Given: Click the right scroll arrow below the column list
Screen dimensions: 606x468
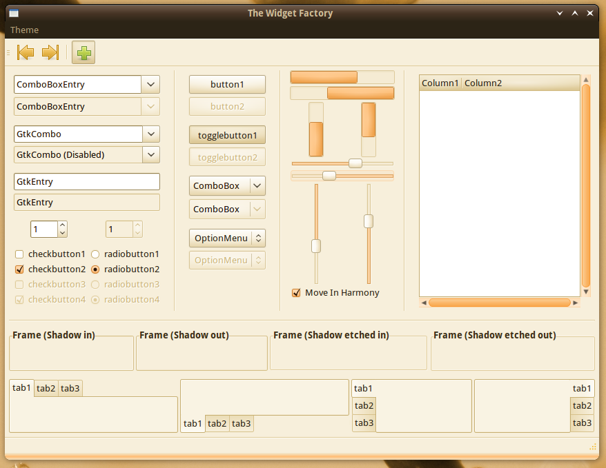Looking at the screenshot, I should (x=576, y=303).
